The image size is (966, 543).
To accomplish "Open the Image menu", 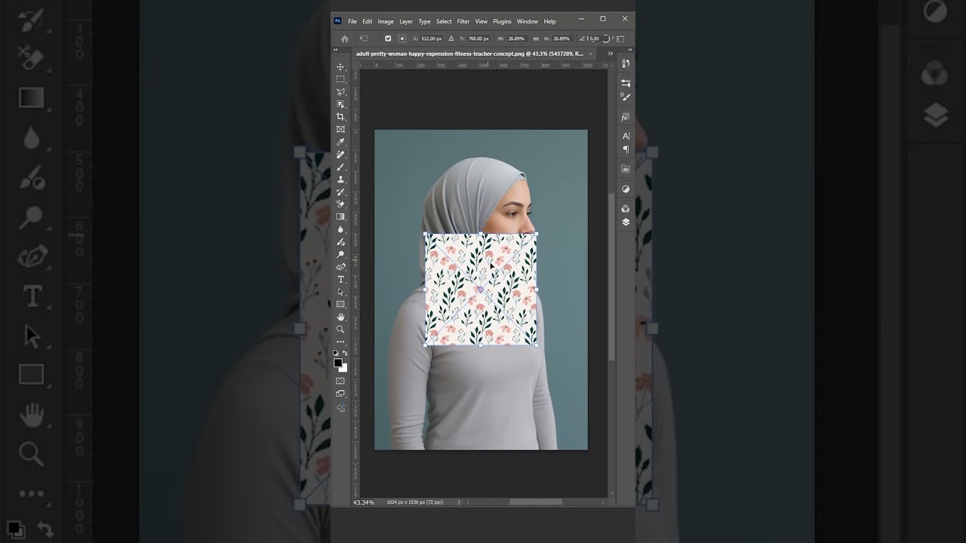I will [386, 21].
